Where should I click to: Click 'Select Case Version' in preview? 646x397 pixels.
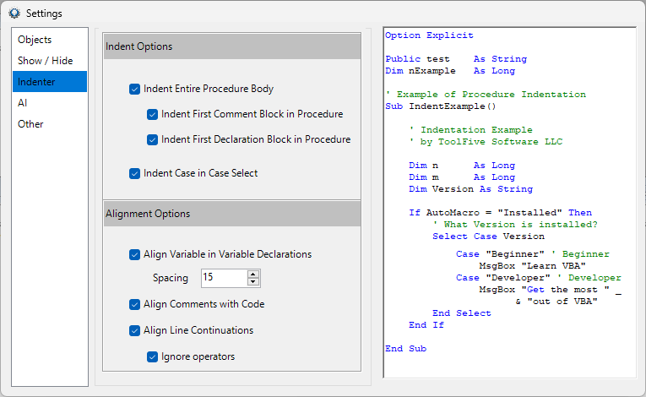coord(488,237)
